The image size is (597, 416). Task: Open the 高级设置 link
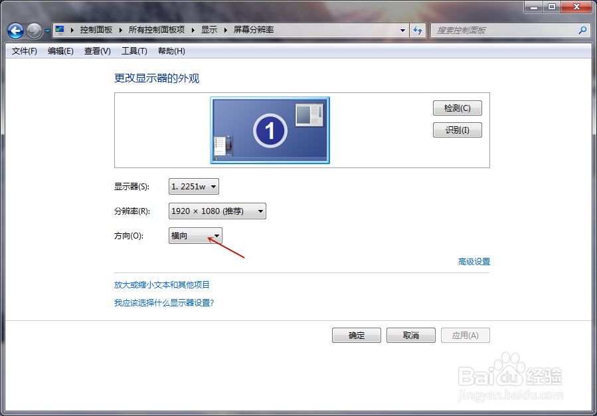tap(473, 261)
